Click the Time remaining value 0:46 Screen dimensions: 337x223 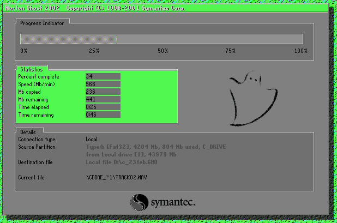[103, 114]
